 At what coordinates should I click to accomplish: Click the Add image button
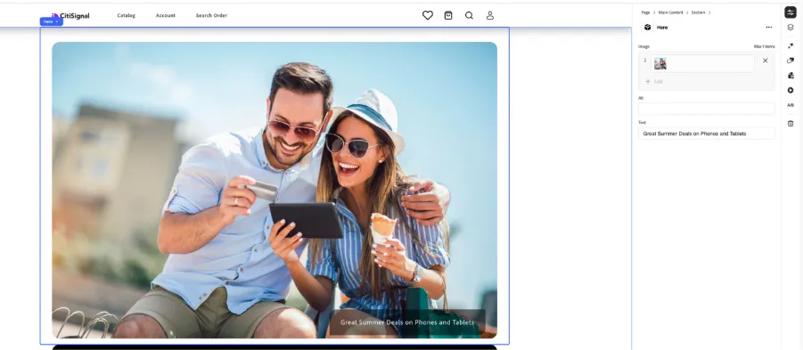click(654, 81)
